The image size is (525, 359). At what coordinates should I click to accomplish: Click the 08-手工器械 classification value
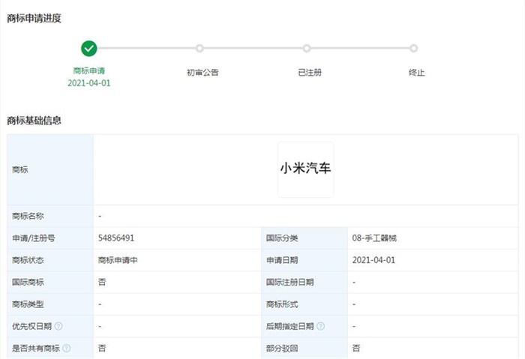point(374,238)
